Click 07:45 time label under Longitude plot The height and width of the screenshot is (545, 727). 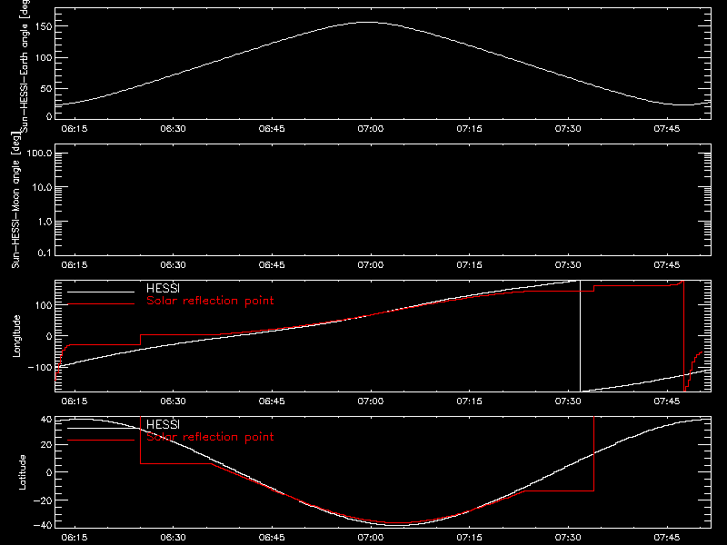click(x=667, y=401)
